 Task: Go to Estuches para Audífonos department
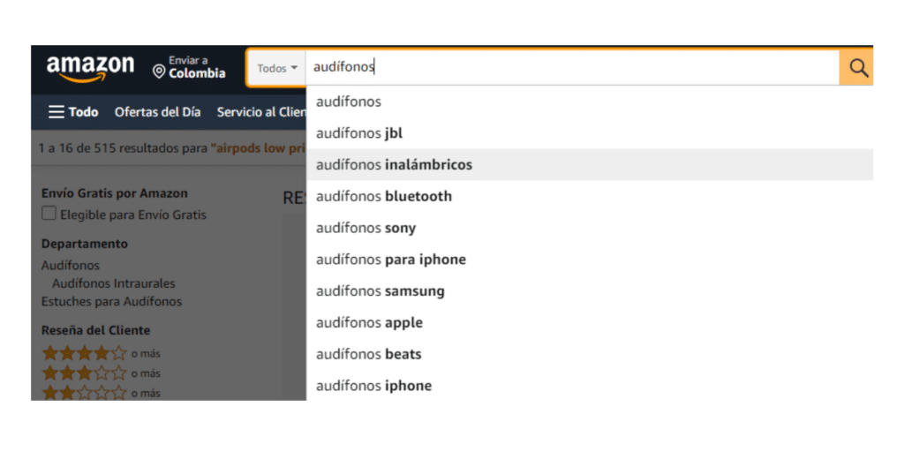pyautogui.click(x=111, y=302)
